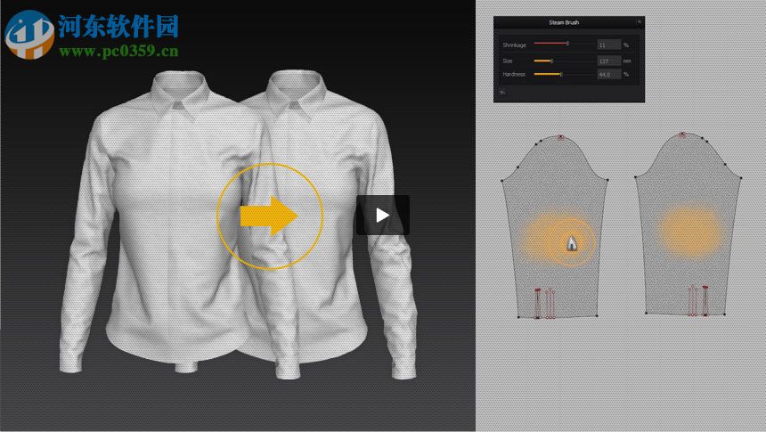Click the Shrinkage percent value field
Image resolution: width=766 pixels, height=432 pixels.
[608, 45]
